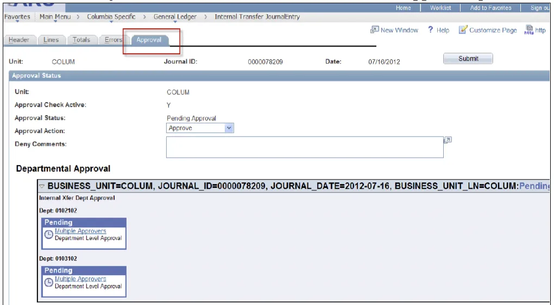Screen dimensions: 554x305
Task: Expand Deny Comments pop-out editor icon
Action: pyautogui.click(x=448, y=140)
